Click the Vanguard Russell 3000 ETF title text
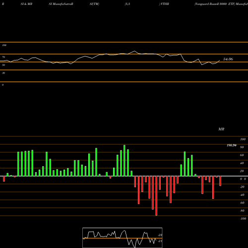Viewport: 248px width, 248px height. point(215,4)
